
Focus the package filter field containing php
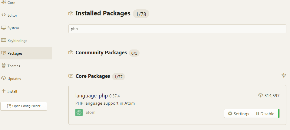pos(177,29)
